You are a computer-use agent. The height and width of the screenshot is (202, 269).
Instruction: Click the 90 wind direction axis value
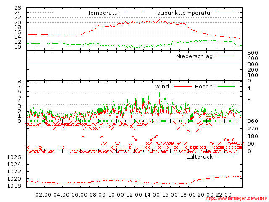point(251,144)
